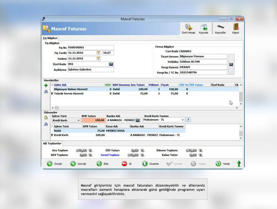Click the Vazgeç cancel button
This screenshot has height=209, width=277.
click(198, 164)
